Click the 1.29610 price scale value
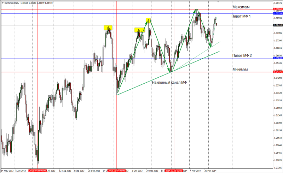The image size is (283, 173). (278, 138)
